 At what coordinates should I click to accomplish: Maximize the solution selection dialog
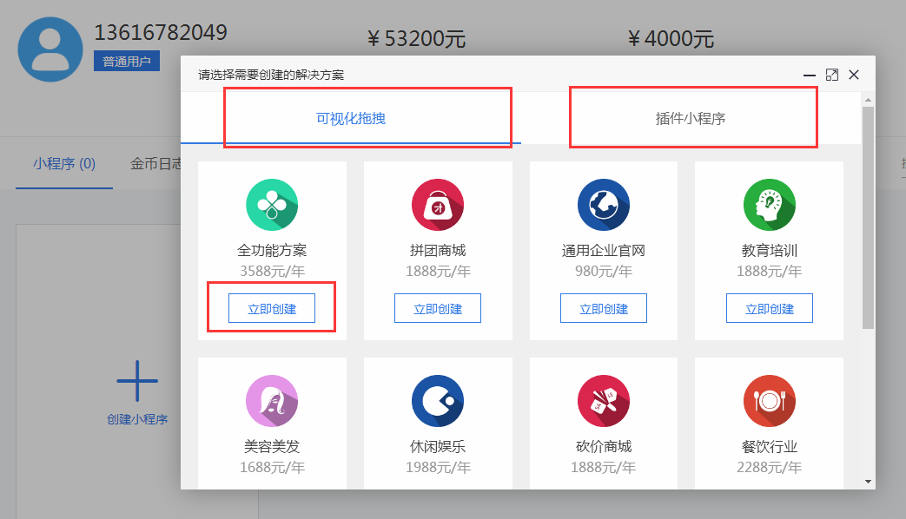point(831,76)
